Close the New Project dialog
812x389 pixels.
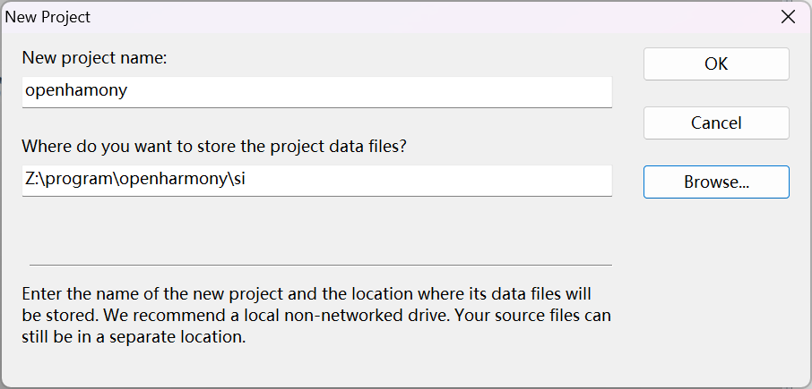(788, 17)
